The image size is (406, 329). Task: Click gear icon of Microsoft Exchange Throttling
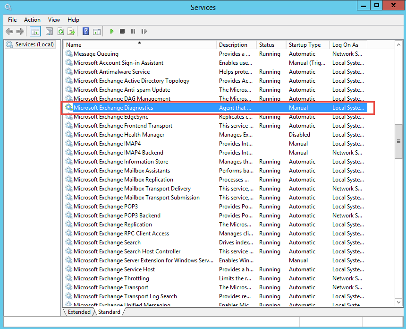click(x=68, y=278)
